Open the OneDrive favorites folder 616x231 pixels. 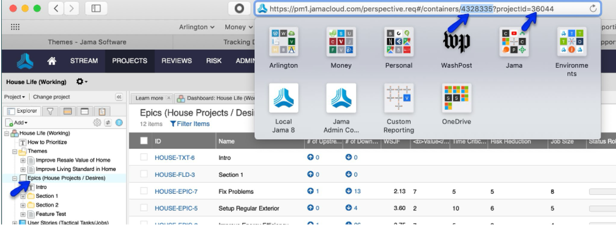click(456, 98)
